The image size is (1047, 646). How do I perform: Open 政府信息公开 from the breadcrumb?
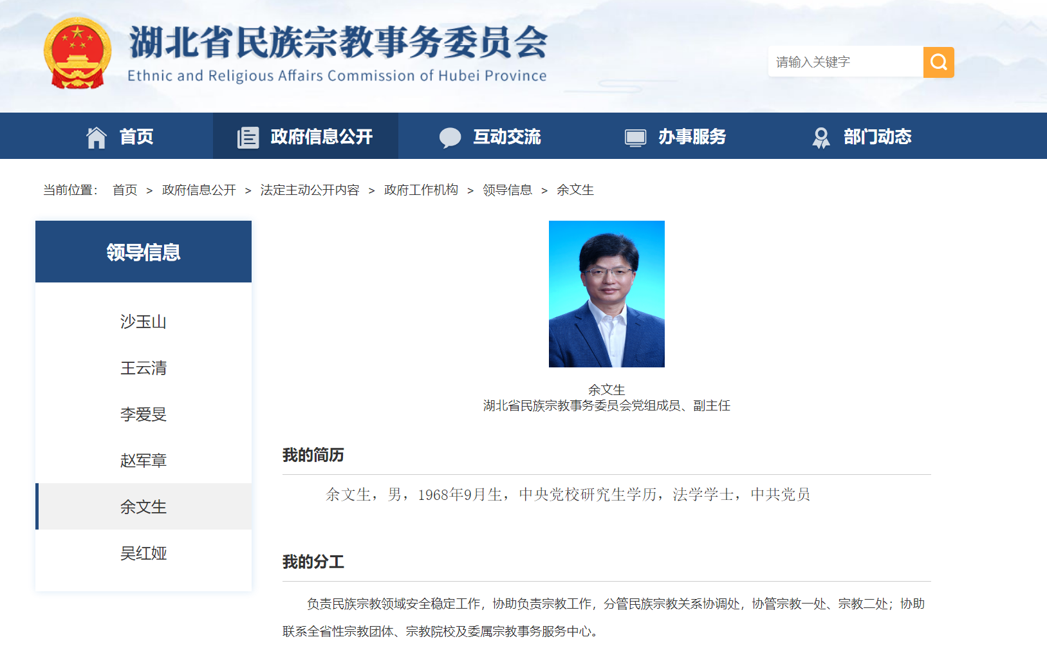199,190
